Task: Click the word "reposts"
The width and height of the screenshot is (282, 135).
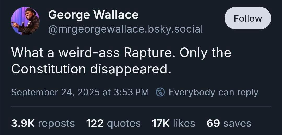Action: click(56, 123)
